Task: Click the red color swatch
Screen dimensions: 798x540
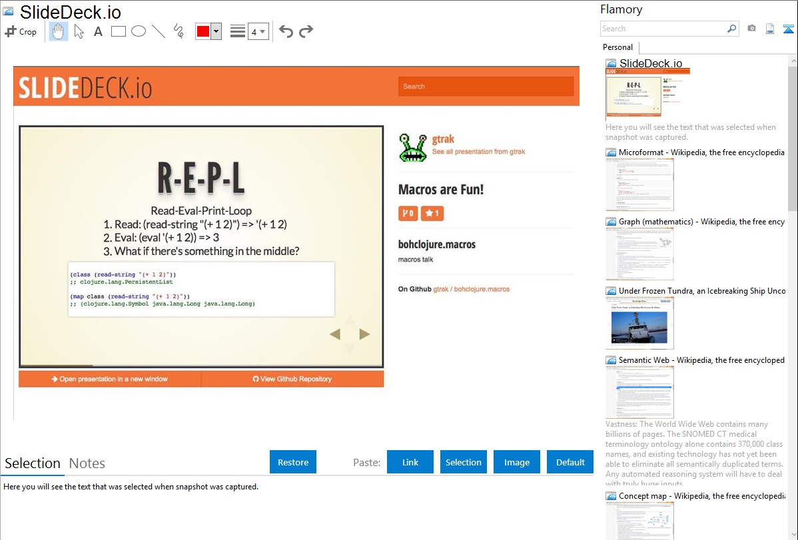Action: coord(203,31)
